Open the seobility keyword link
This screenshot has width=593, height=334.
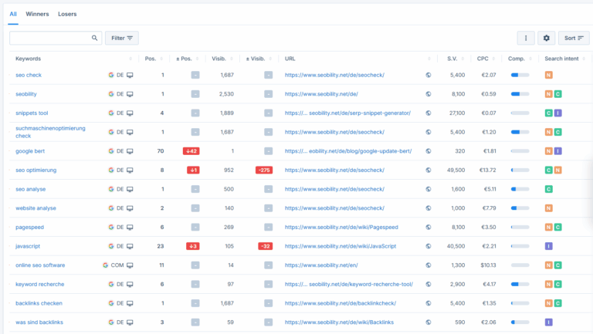[26, 94]
